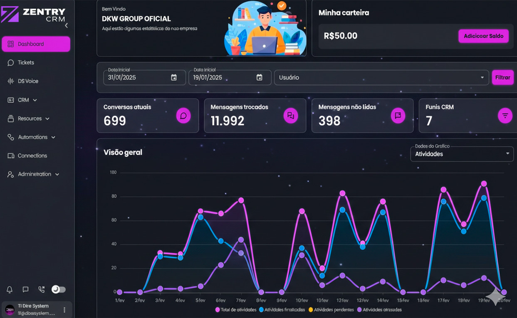517x318 pixels.
Task: Toggle Total de atividades legend series
Action: tap(236, 310)
